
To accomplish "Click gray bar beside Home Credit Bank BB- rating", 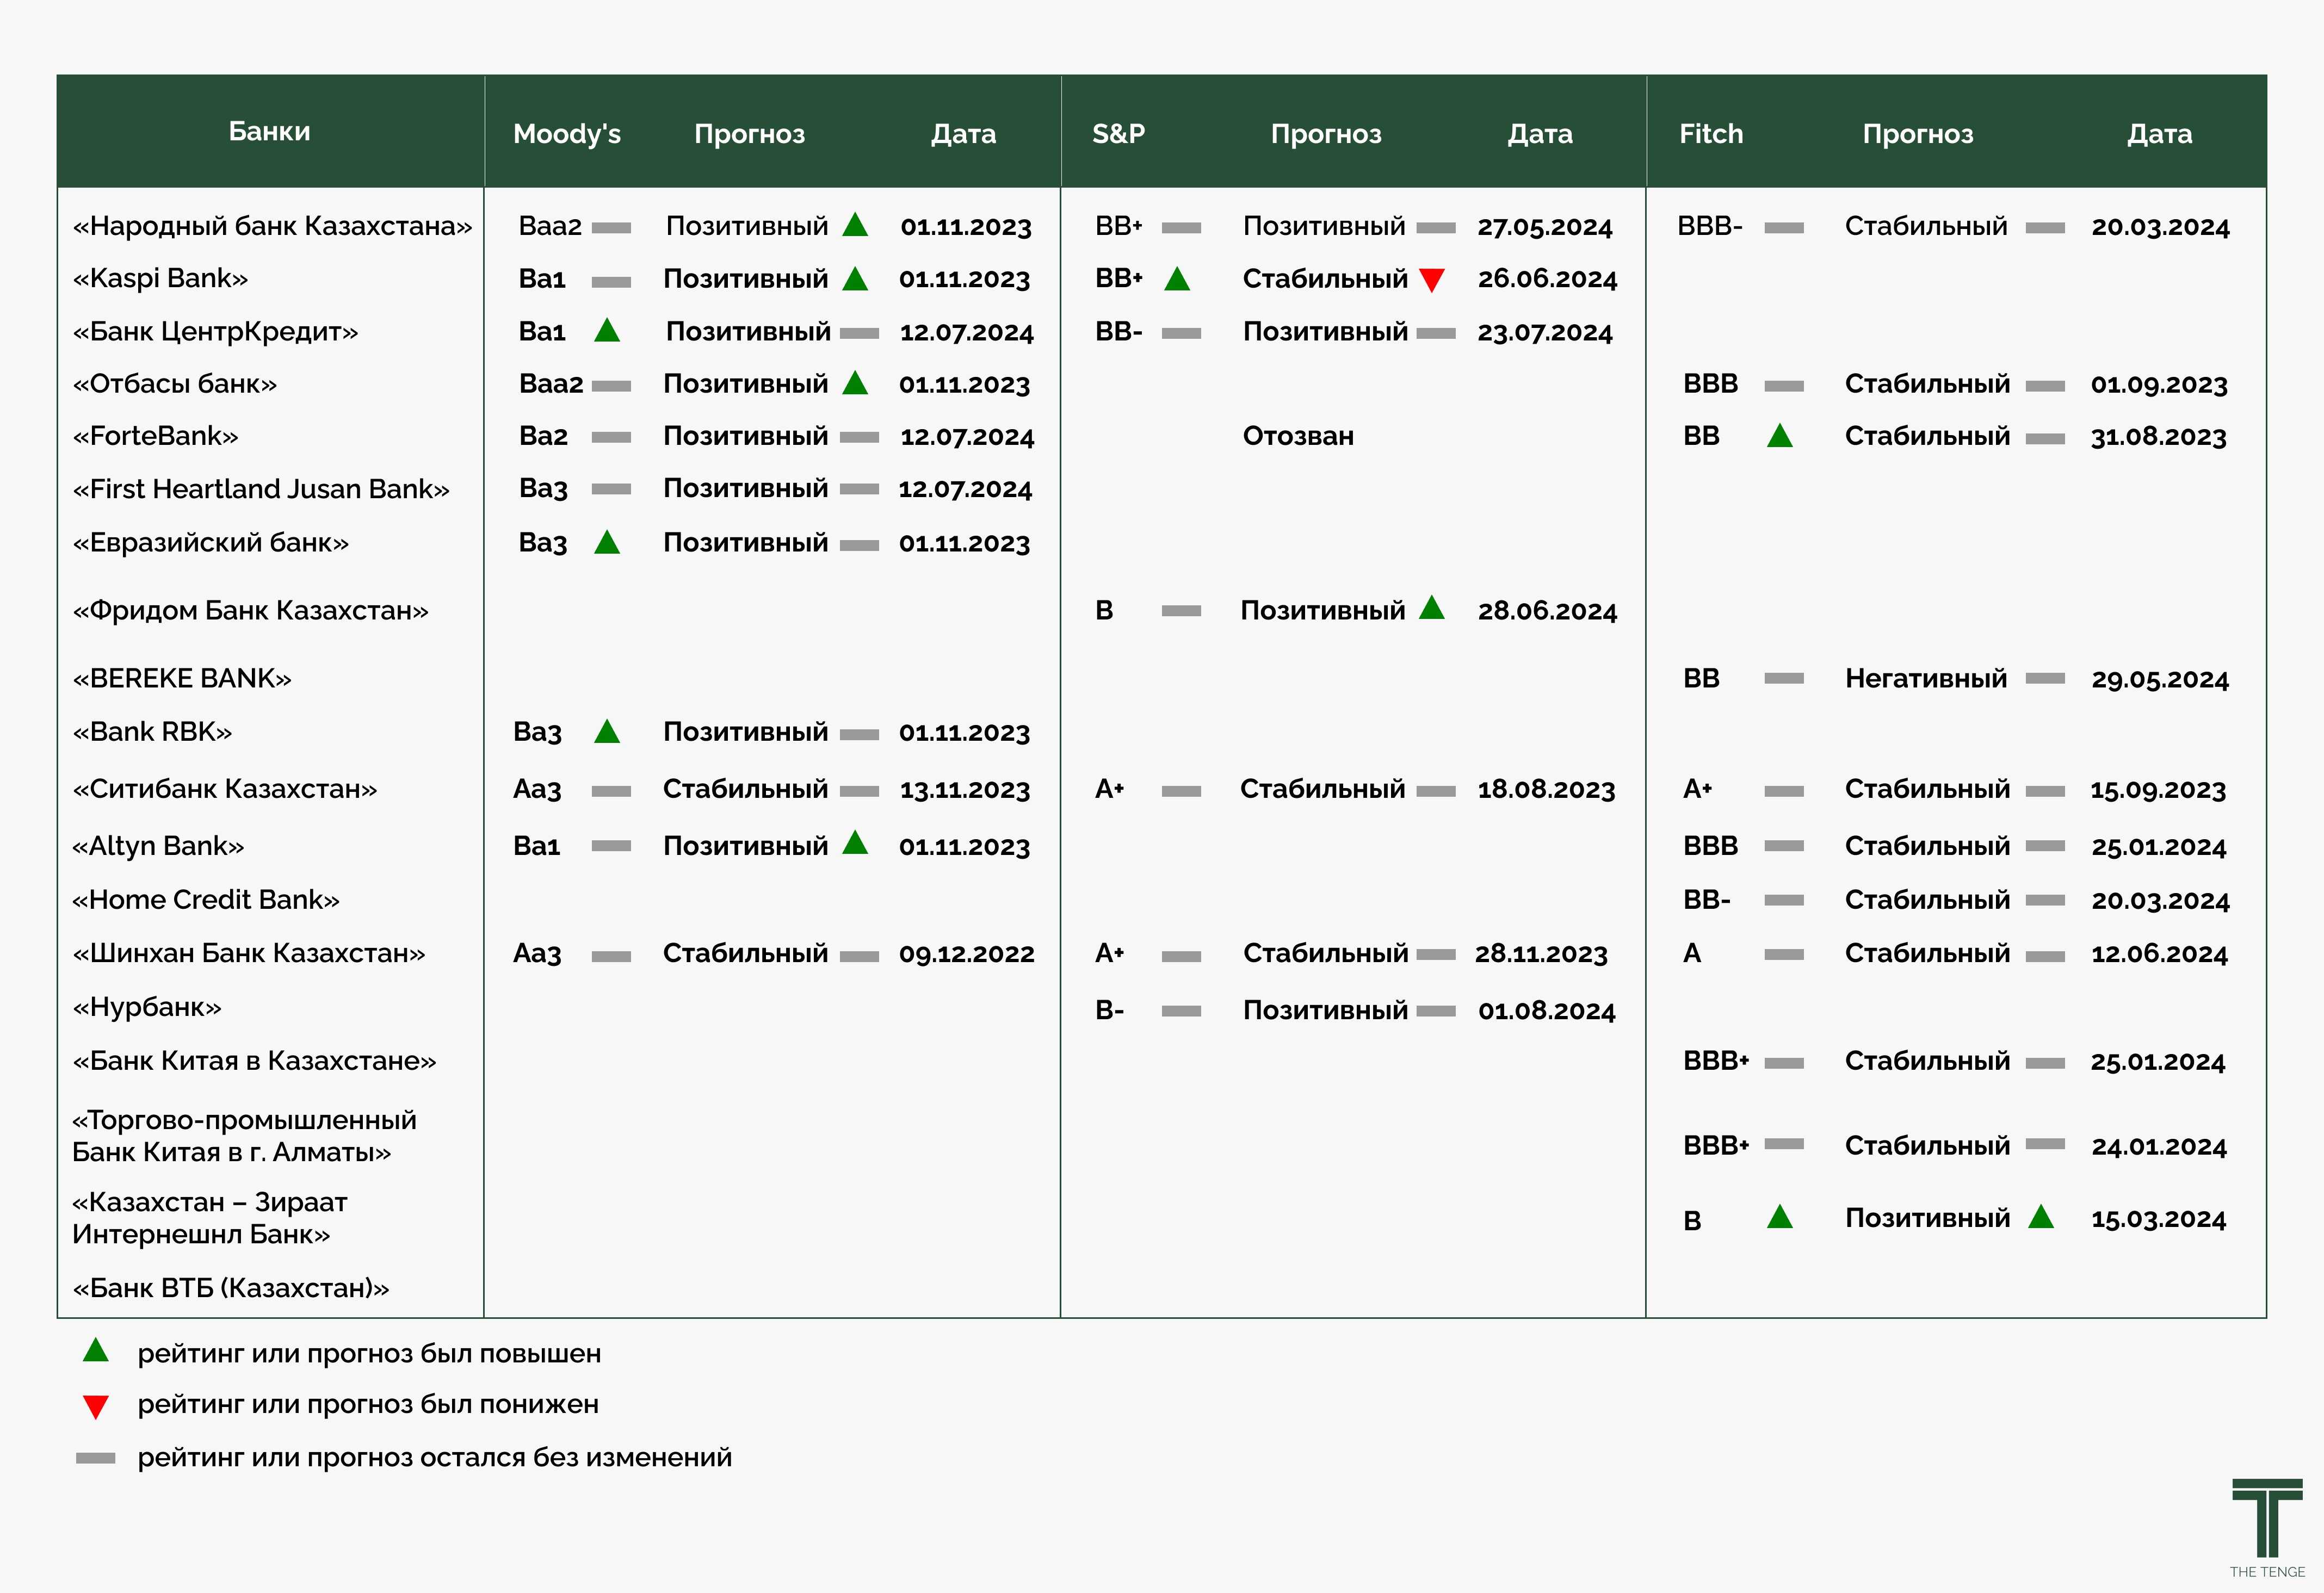I will [x=1784, y=901].
